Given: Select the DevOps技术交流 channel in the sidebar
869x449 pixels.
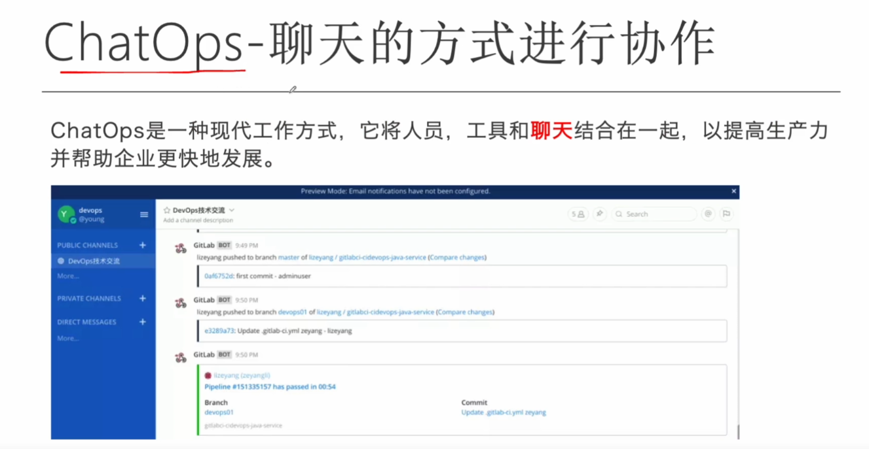Looking at the screenshot, I should 103,261.
